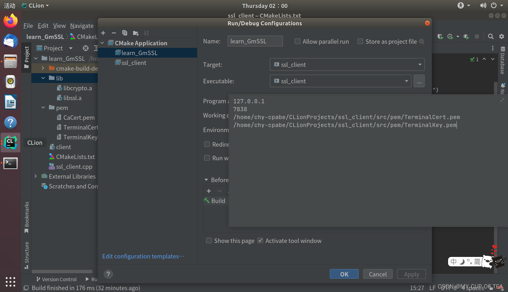This screenshot has height=292, width=508.
Task: Browse executable with the ellipsis button
Action: click(419, 81)
